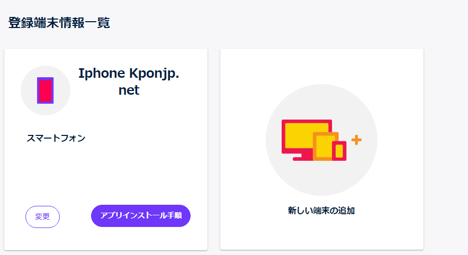Image resolution: width=468 pixels, height=255 pixels.
Task: Click the blank area below 新しい端末の追加 in the card
Action: tap(321, 233)
